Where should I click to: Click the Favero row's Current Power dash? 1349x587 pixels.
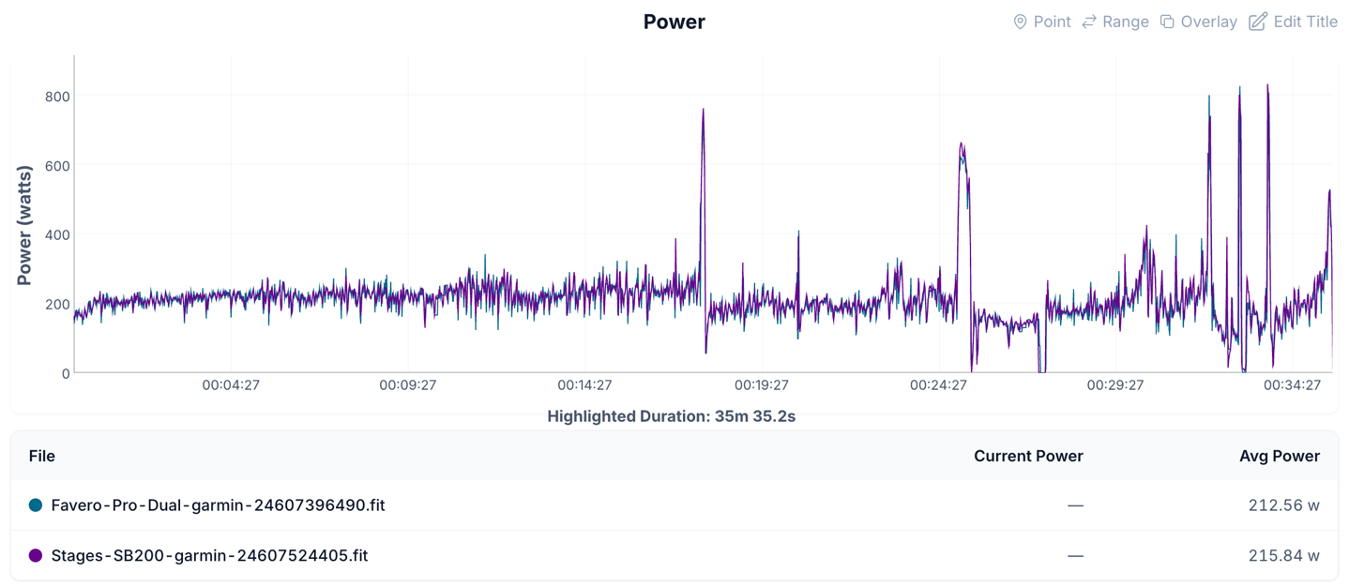pyautogui.click(x=1076, y=505)
